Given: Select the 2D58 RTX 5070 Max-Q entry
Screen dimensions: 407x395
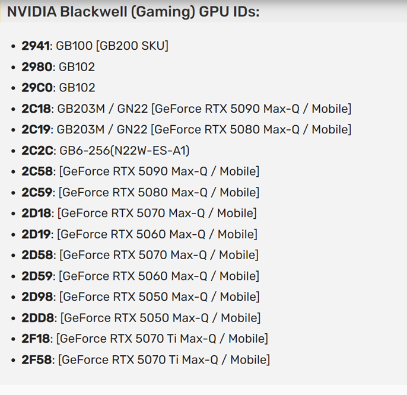Looking at the screenshot, I should (x=140, y=255).
